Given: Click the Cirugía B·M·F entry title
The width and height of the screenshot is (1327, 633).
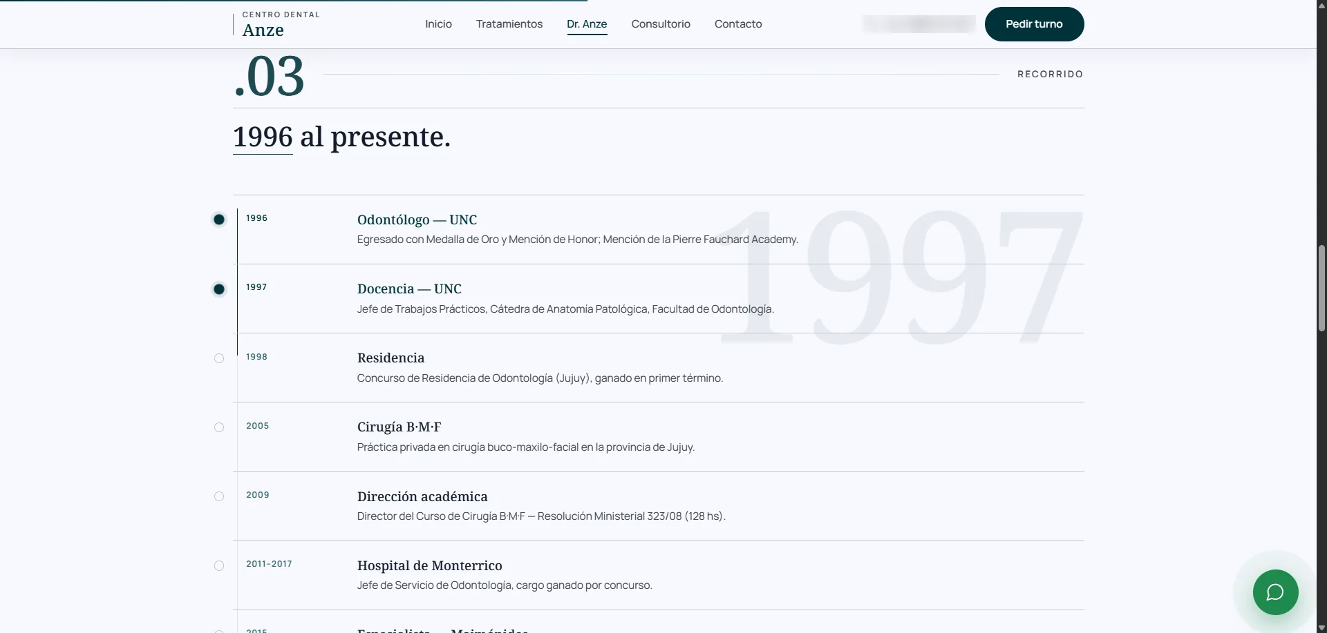Looking at the screenshot, I should point(399,427).
